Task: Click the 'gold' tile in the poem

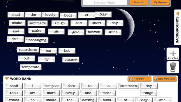Action: tap(76, 32)
